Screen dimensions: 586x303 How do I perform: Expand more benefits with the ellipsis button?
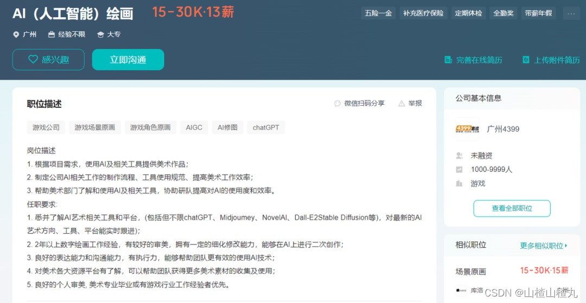tap(571, 13)
